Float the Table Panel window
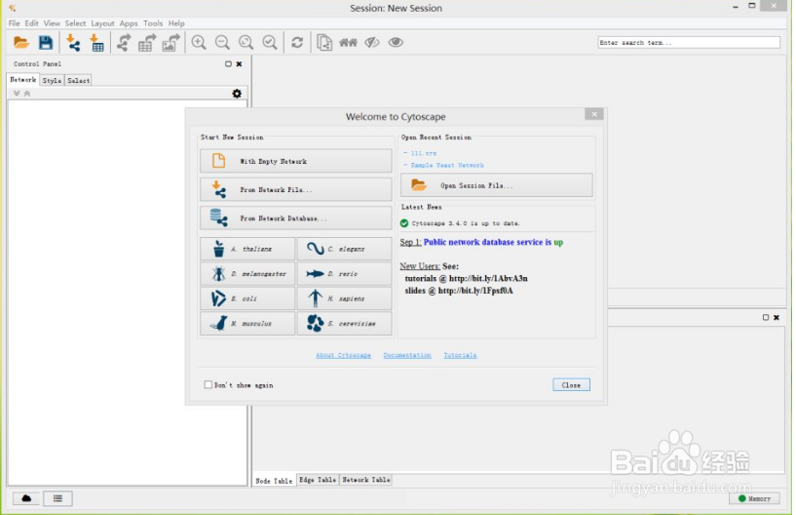Viewport: 796px width, 515px height. 766,317
